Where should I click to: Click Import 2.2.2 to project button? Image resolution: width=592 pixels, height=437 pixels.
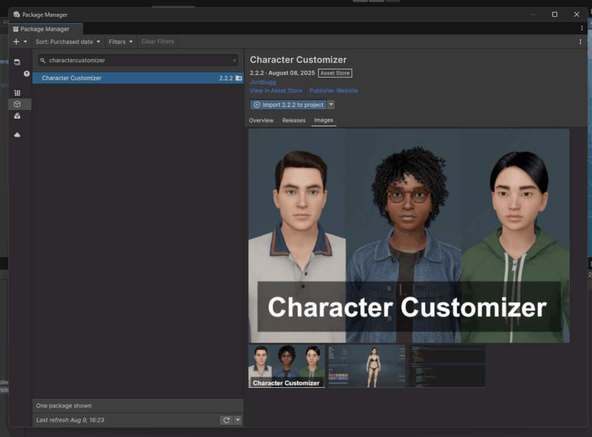click(x=288, y=105)
